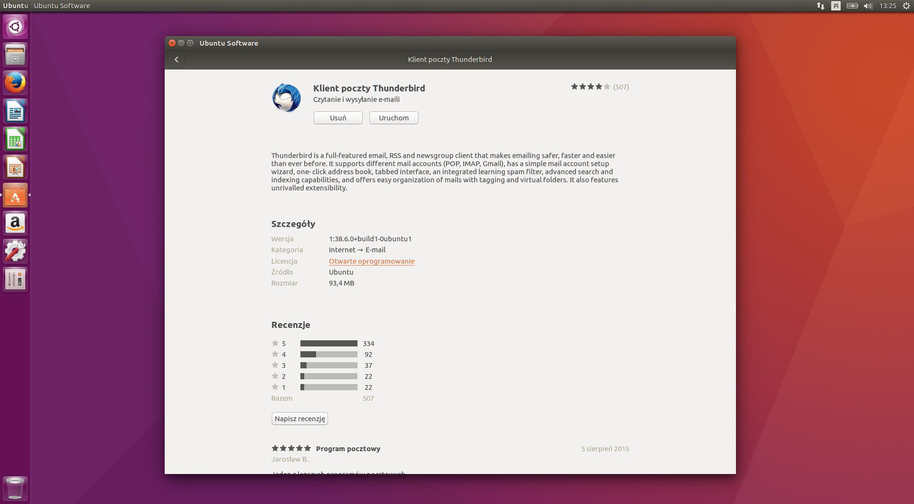Click the Thunderbird description paragraph
The width and height of the screenshot is (914, 504).
coord(445,172)
